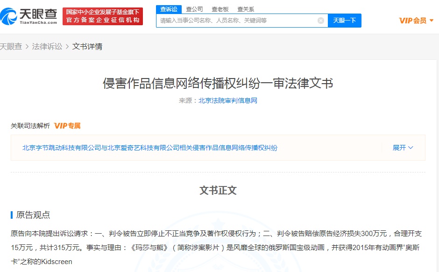This screenshot has width=439, height=272.
Task: Open the 法律诉讼 breadcrumb link
Action: 47,46
